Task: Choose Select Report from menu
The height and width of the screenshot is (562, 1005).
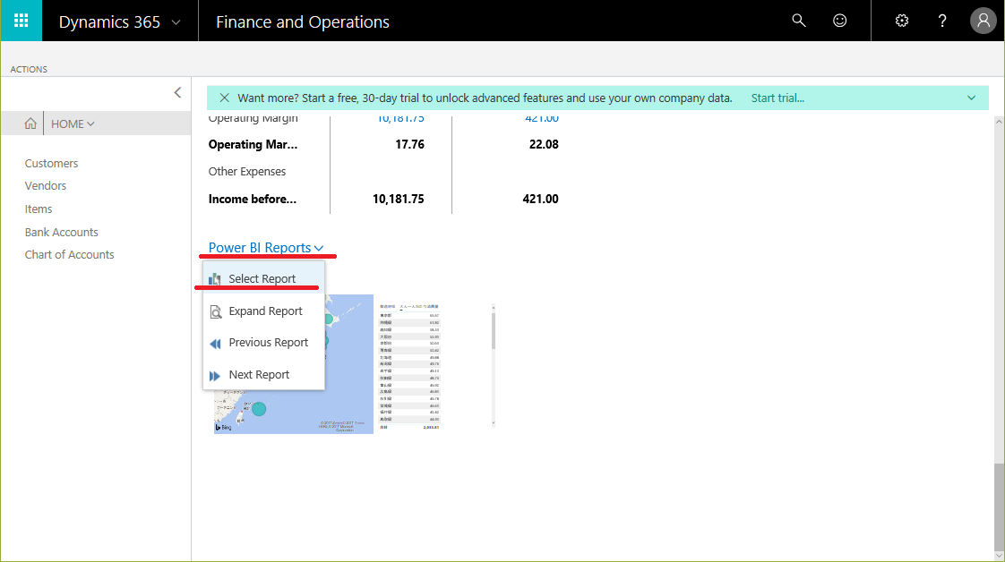Action: (x=262, y=279)
